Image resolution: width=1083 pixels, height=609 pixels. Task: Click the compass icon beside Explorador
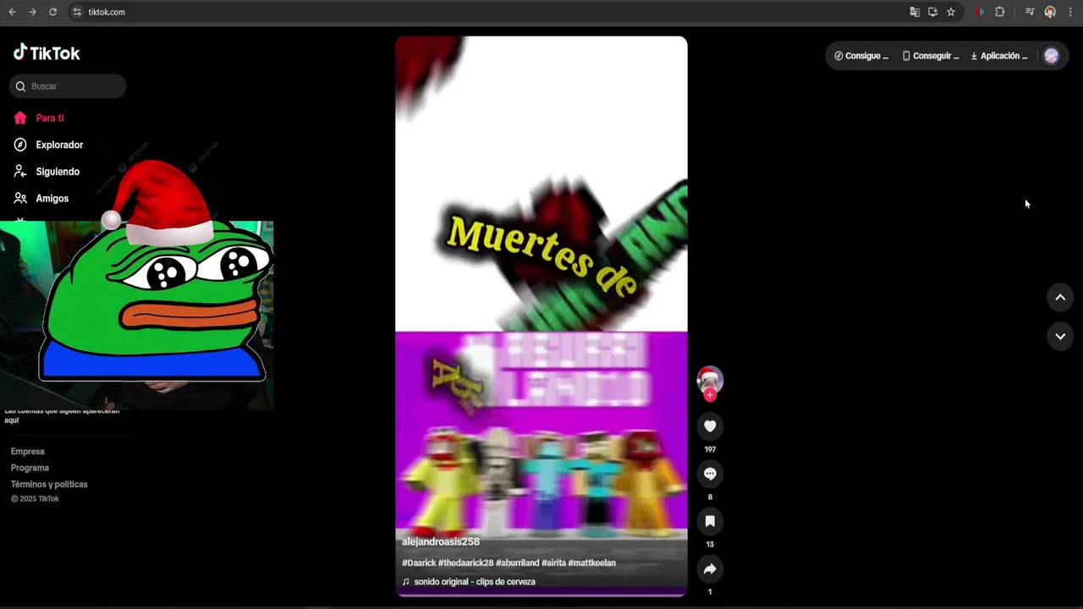click(x=20, y=145)
